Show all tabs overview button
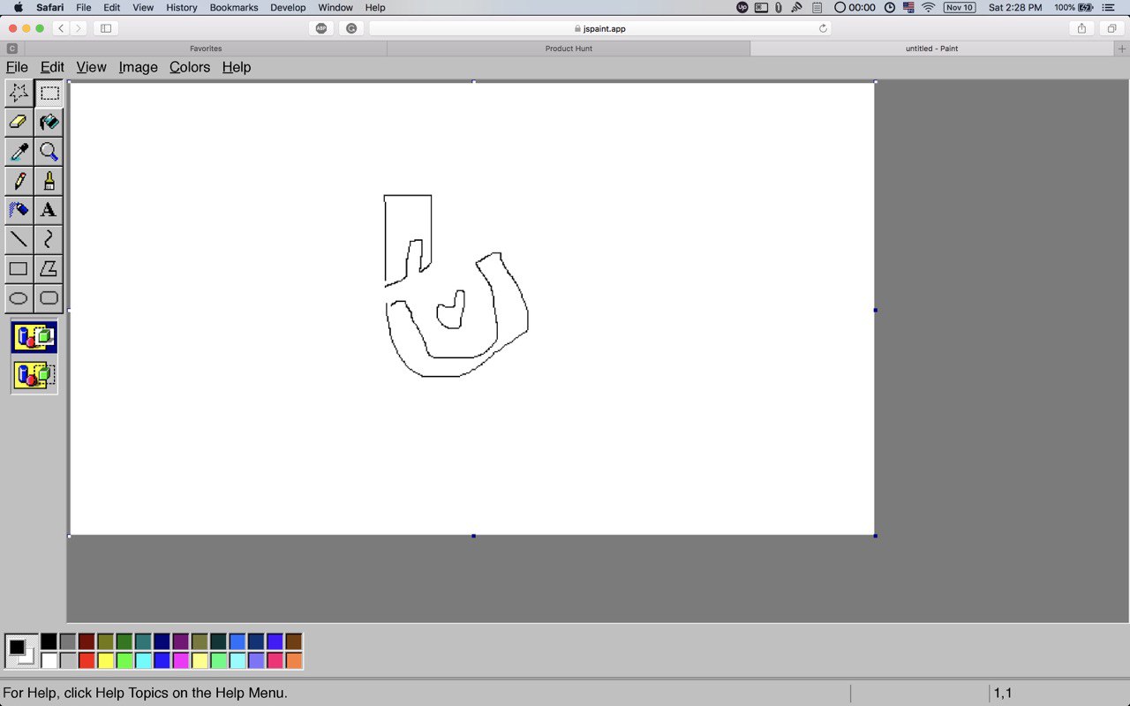The height and width of the screenshot is (706, 1130). click(x=1111, y=28)
